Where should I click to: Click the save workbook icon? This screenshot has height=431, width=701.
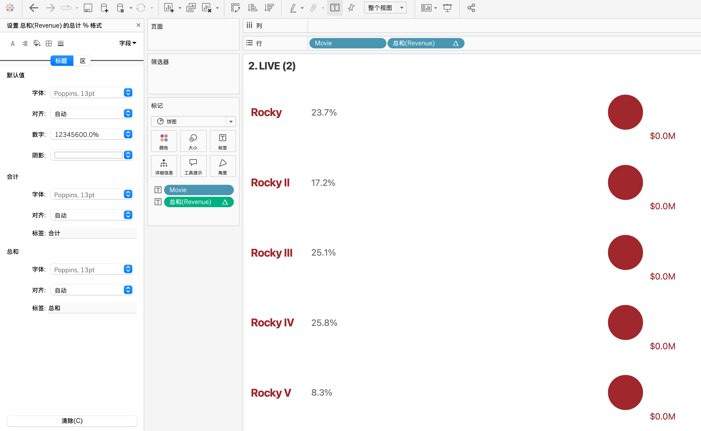[88, 8]
